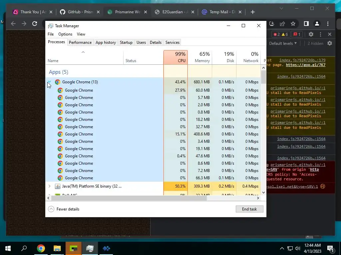341x255 pixels.
Task: Reload the Chrome page
Action: point(35,24)
